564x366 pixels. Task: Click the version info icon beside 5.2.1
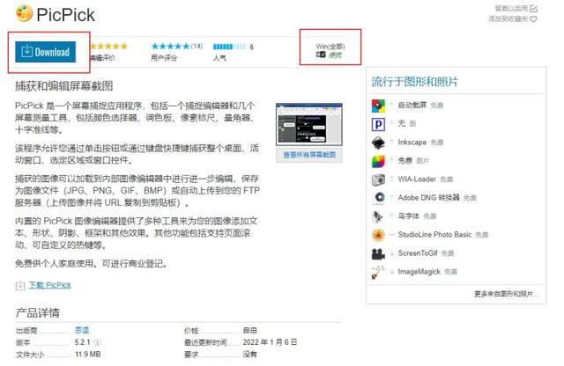pyautogui.click(x=98, y=342)
